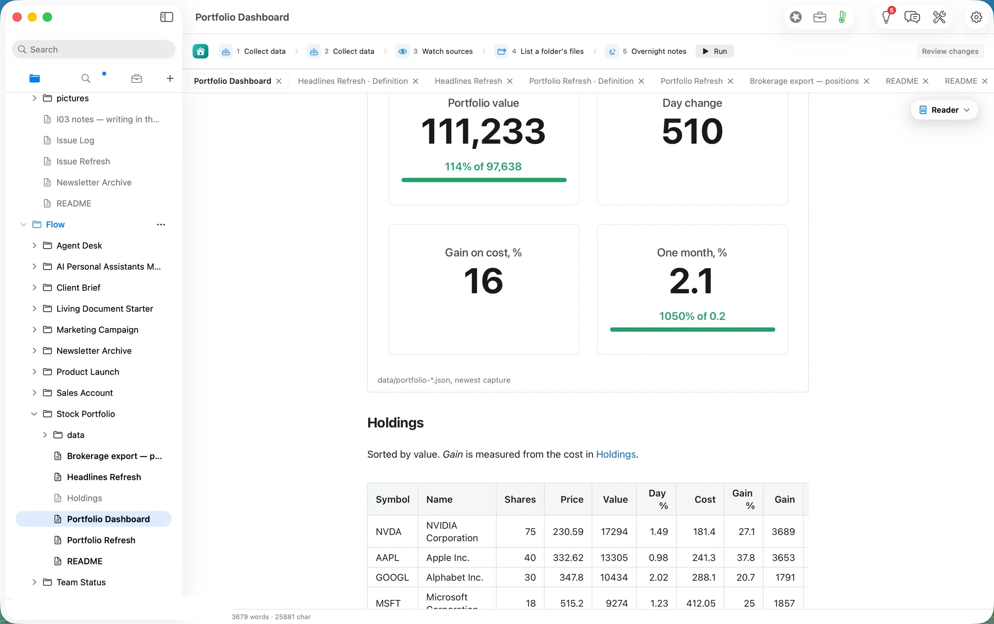Switch to the Headlines Refresh · Definition tab
Image resolution: width=994 pixels, height=624 pixels.
pyautogui.click(x=353, y=81)
